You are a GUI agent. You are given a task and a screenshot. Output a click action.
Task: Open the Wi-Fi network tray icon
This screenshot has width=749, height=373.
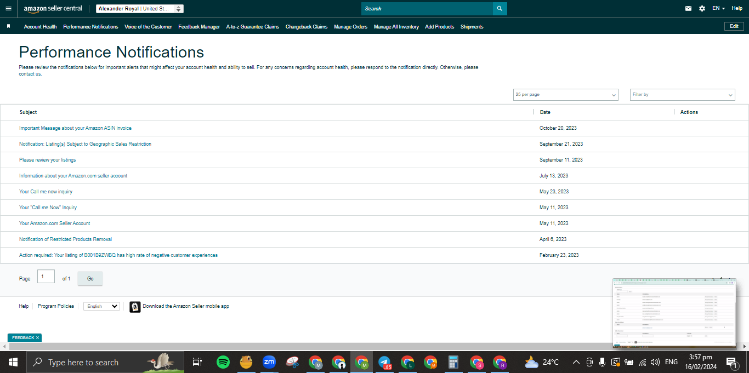point(642,362)
